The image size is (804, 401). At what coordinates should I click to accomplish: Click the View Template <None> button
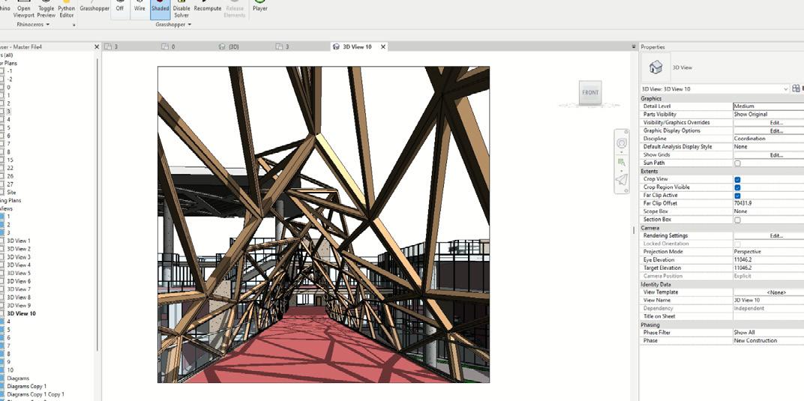pyautogui.click(x=776, y=292)
